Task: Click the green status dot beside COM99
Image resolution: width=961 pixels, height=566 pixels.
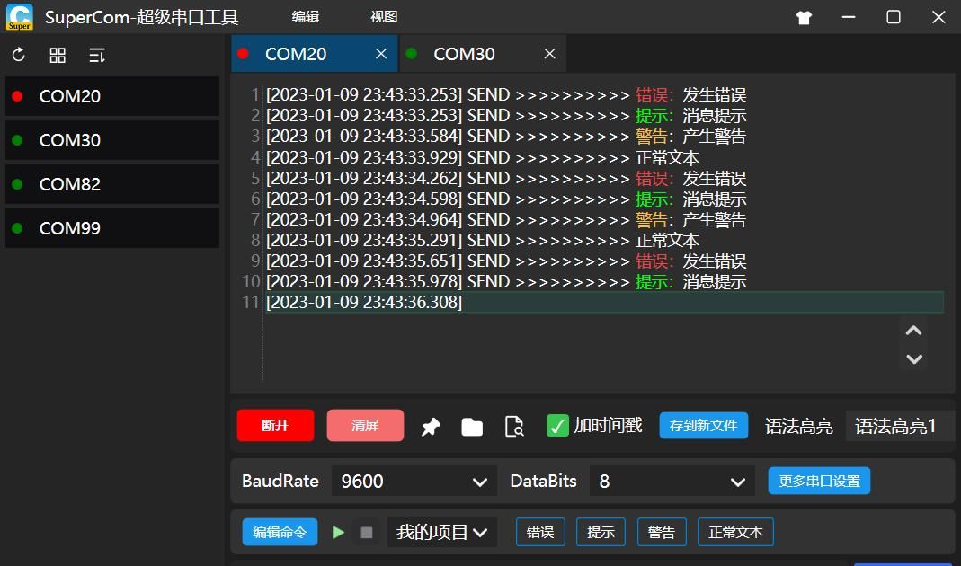Action: (x=18, y=228)
